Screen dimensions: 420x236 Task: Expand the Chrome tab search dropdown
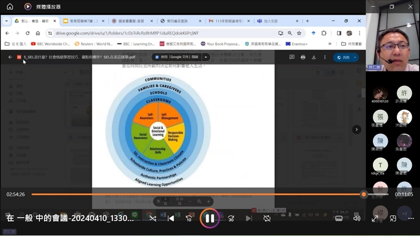[x=6, y=21]
